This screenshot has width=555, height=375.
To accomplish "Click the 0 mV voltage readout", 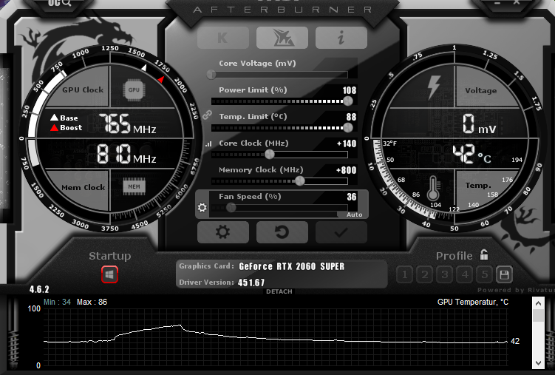I will click(x=480, y=124).
